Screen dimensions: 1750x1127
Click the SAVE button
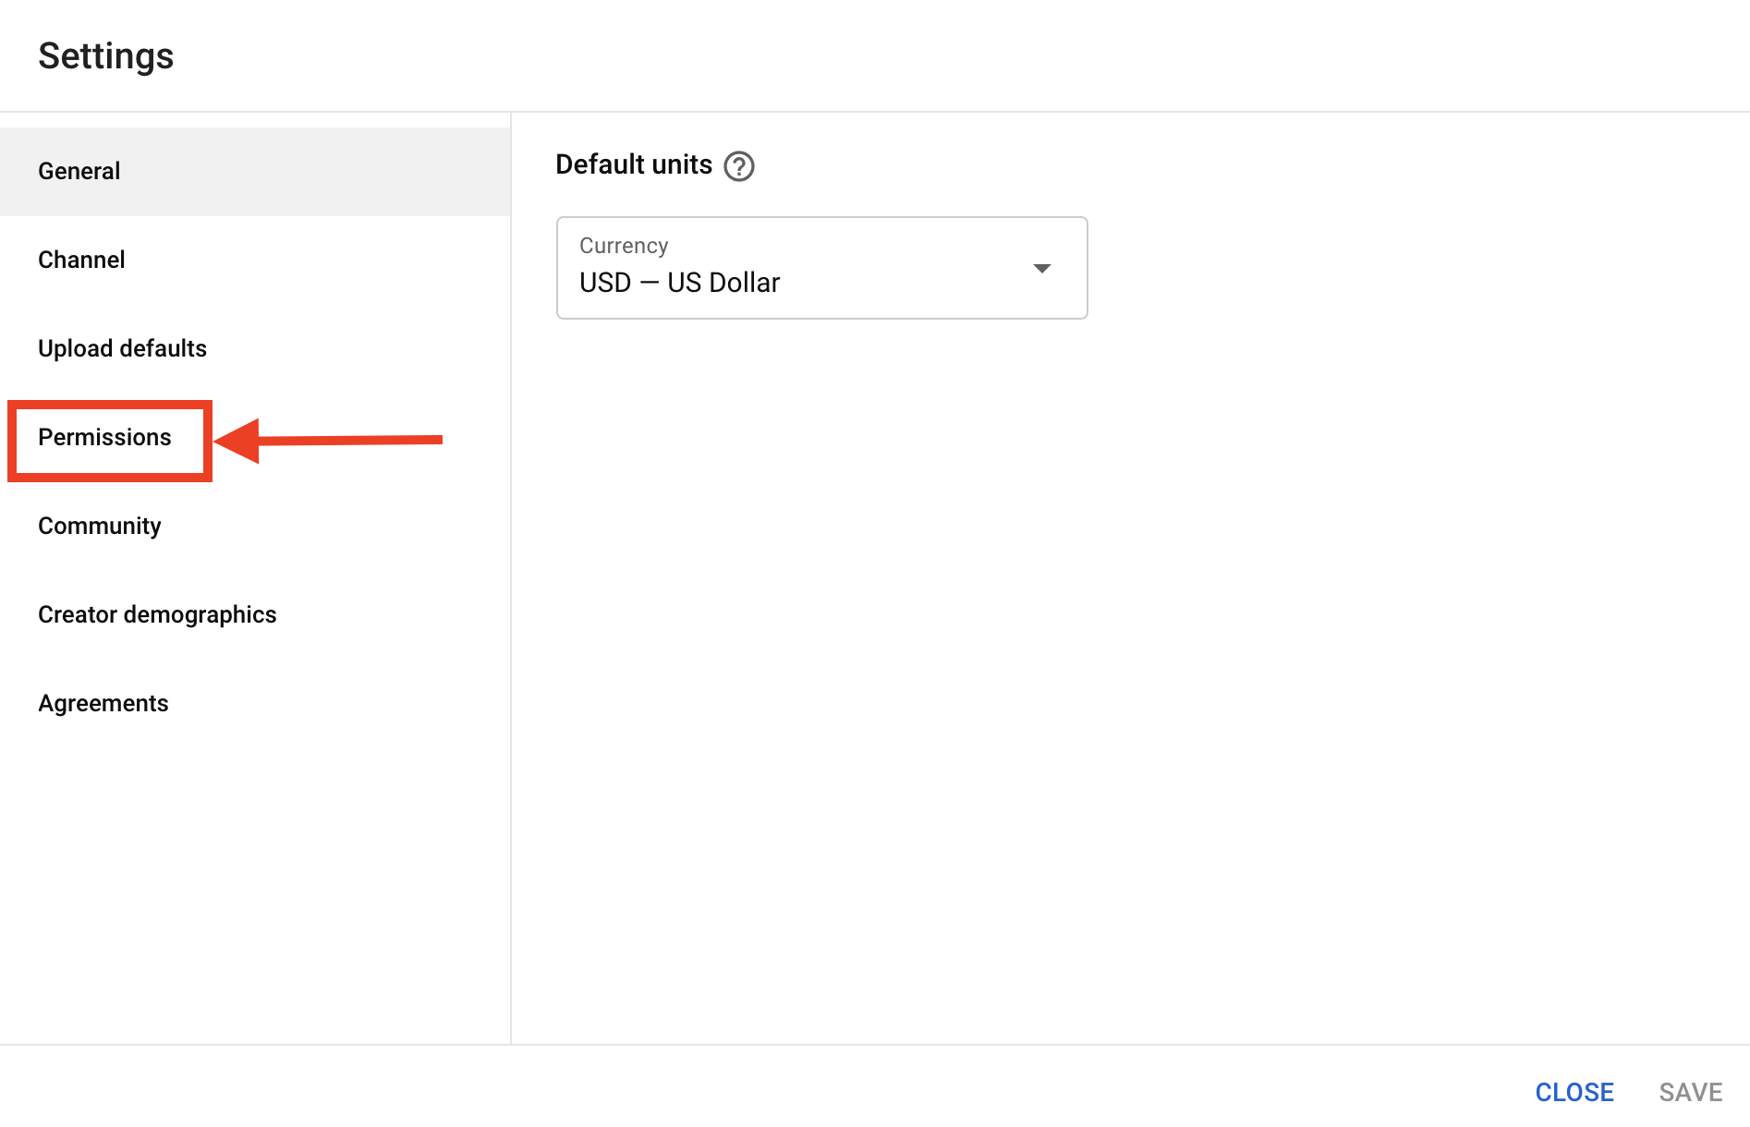1690,1092
